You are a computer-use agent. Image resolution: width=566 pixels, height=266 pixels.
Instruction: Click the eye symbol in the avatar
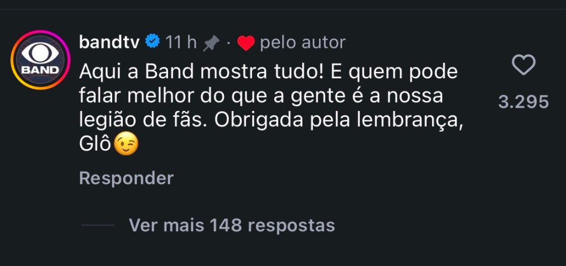(40, 54)
